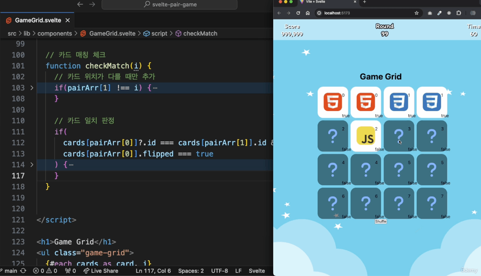The image size is (481, 276).
Task: Flip the first hidden card numbered 4
Action: pos(333,169)
